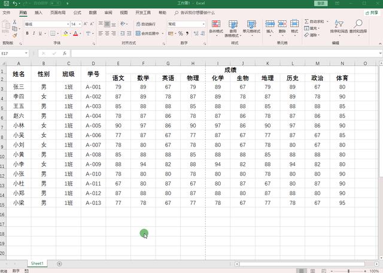Click the Save icon in title bar

(7, 4)
